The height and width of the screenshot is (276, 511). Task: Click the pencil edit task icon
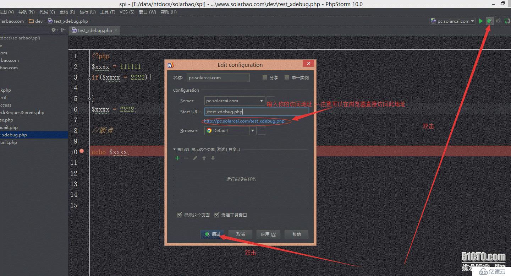pyautogui.click(x=195, y=158)
